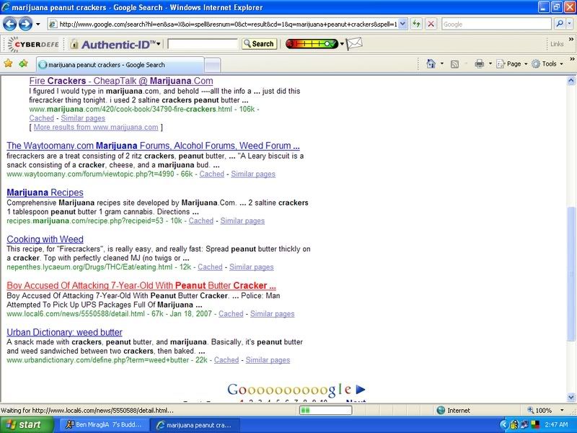
Task: Open the Boy Accused Of Attacking result
Action: [x=141, y=285]
